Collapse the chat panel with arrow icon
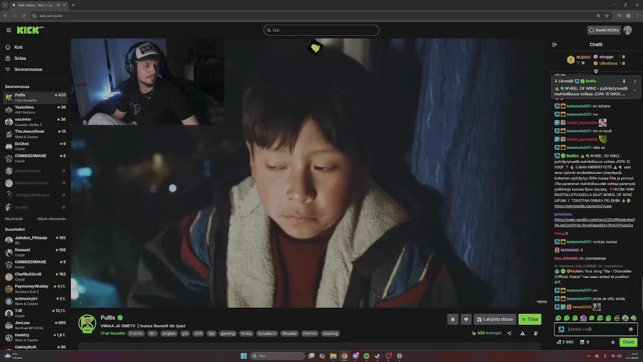Image resolution: width=643 pixels, height=362 pixels. click(x=555, y=44)
